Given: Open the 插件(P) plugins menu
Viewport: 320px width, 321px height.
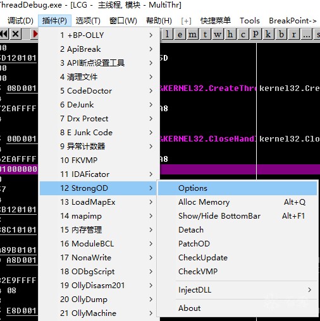Looking at the screenshot, I should coord(54,21).
